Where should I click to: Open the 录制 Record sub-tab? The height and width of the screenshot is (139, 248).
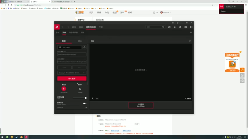58,32
